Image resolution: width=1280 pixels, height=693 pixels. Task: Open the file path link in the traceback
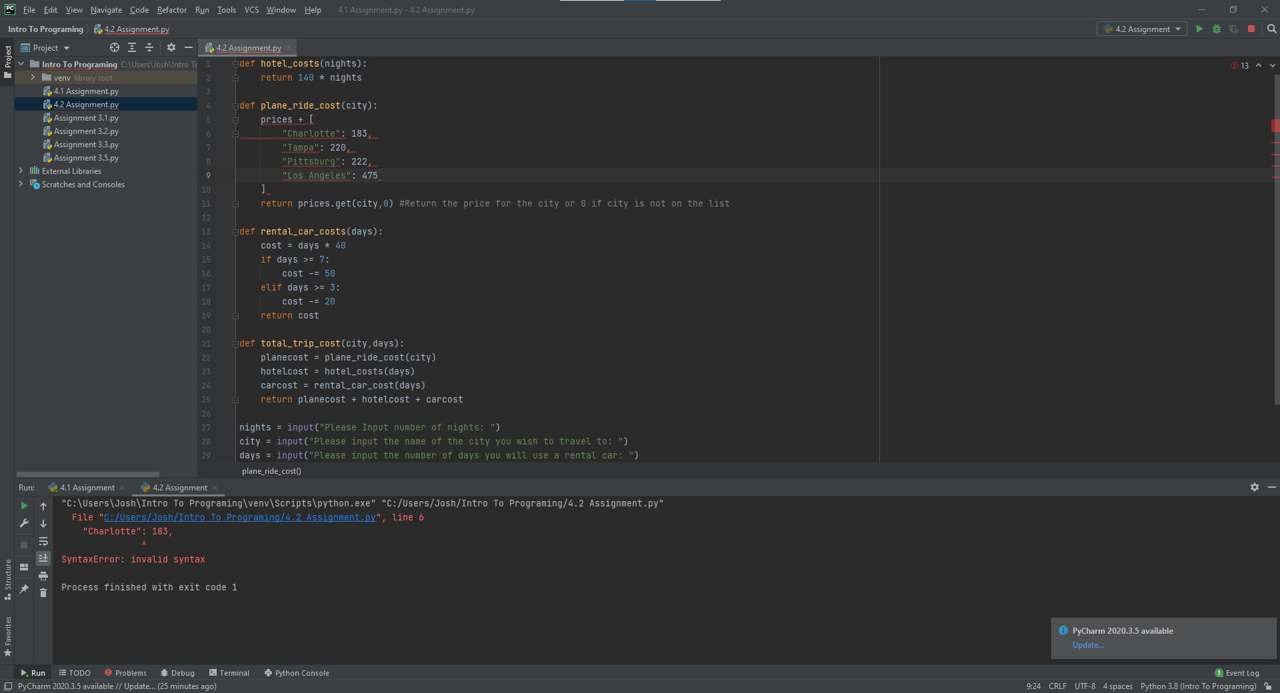pyautogui.click(x=239, y=518)
